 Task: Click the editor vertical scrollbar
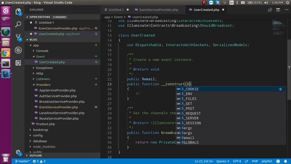point(289,70)
